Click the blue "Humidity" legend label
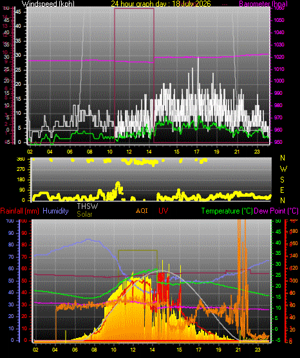Image resolution: width=300 pixels, height=358 pixels. (55, 211)
